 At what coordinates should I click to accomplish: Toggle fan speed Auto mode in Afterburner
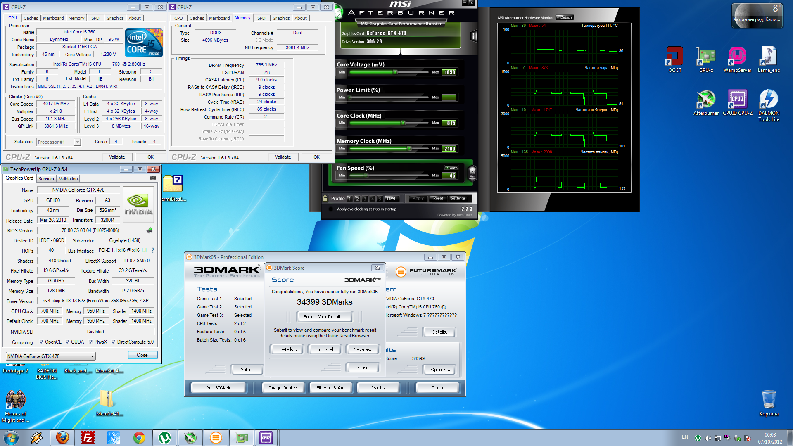(x=451, y=168)
